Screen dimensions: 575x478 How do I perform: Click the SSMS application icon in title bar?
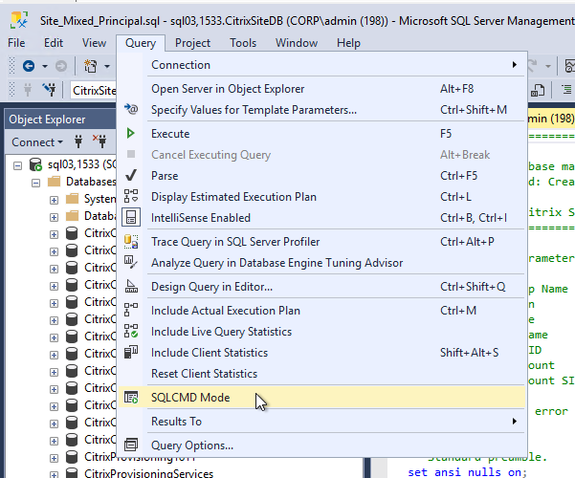point(19,20)
